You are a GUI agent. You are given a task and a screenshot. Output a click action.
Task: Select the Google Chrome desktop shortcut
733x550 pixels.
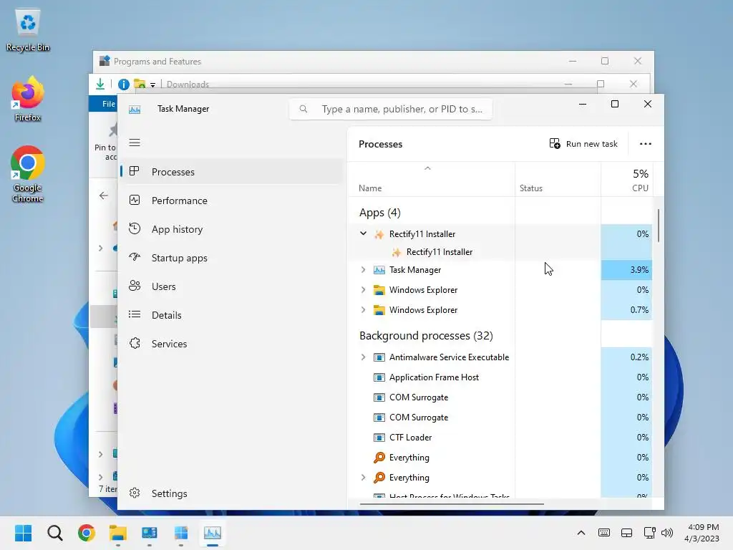point(28,175)
